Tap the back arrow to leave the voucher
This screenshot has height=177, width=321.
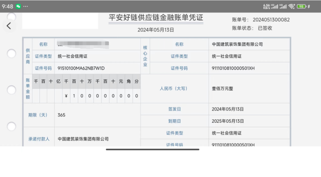tap(9, 26)
